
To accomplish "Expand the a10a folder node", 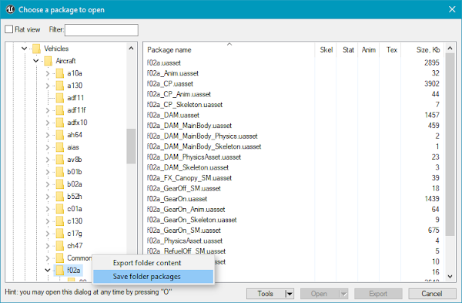I will [x=48, y=73].
